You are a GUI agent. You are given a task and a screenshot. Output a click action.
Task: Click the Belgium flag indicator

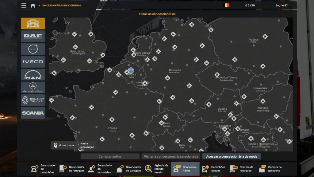(227, 6)
